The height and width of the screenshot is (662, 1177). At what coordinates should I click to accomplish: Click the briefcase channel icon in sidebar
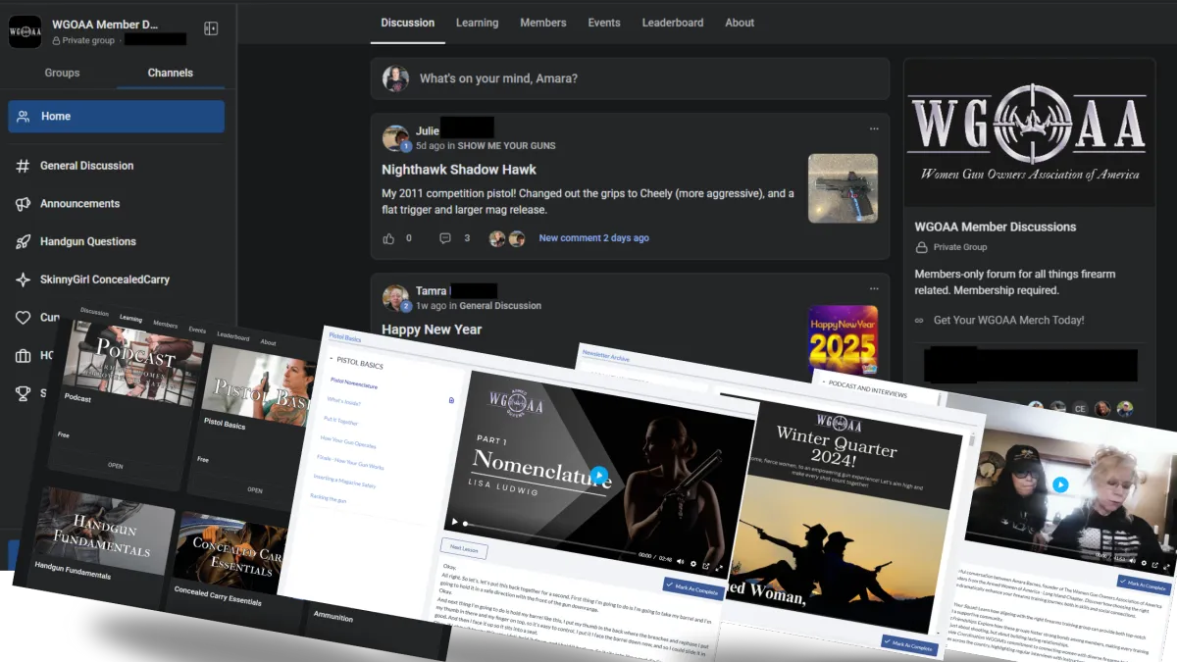(x=23, y=356)
